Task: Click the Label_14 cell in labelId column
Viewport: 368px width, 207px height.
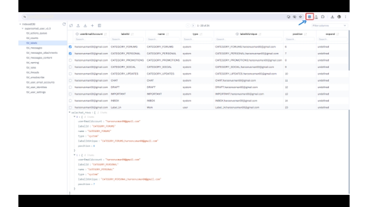Action: [116, 107]
